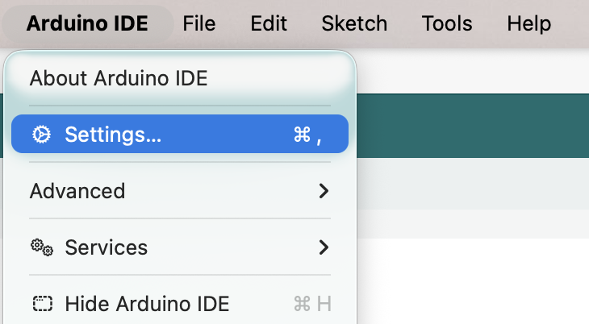Screen dimensions: 589x324
Task: Expand the Advanced submenu chevron
Action: pos(324,191)
